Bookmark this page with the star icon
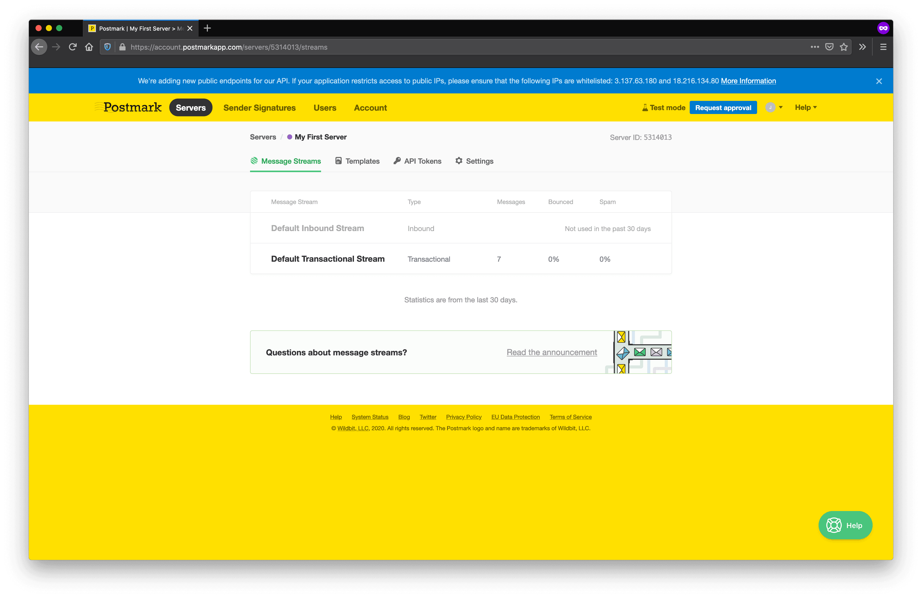Image resolution: width=922 pixels, height=598 pixels. [844, 47]
